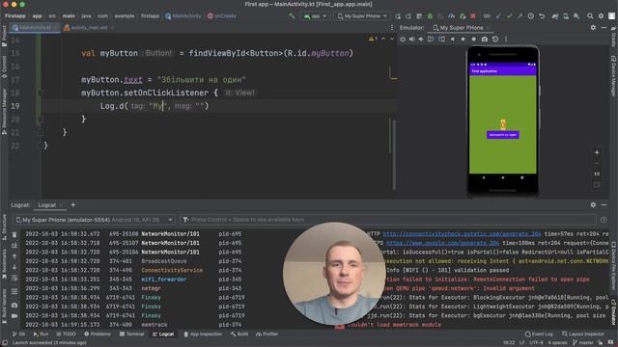Click the blue button in emulator phone screen
Viewport: 618px width, 347px height.
[502, 135]
